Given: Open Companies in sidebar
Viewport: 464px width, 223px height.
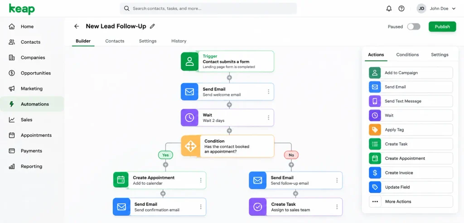Looking at the screenshot, I should coord(32,57).
